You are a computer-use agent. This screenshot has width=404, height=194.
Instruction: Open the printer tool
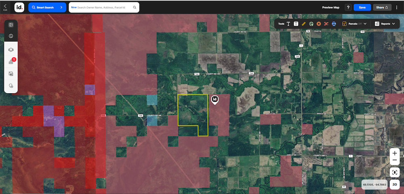tap(334, 24)
